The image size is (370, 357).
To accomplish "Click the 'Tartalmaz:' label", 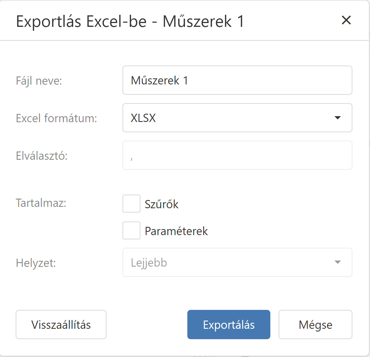I will click(x=41, y=203).
